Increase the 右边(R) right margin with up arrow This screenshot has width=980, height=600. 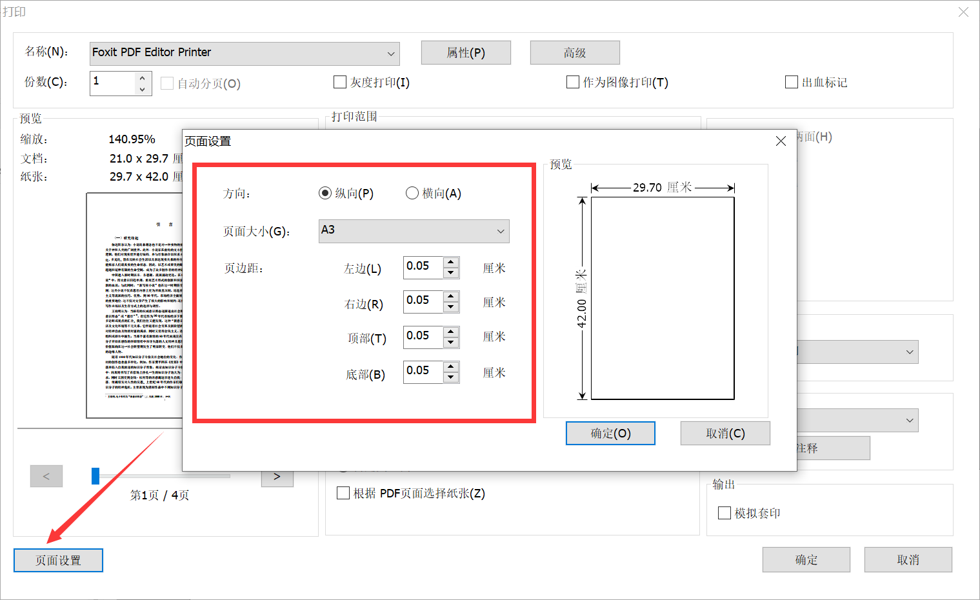[451, 296]
